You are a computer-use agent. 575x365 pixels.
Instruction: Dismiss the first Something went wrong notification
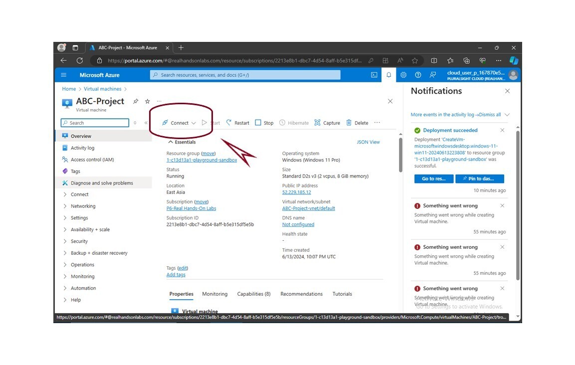tap(502, 206)
